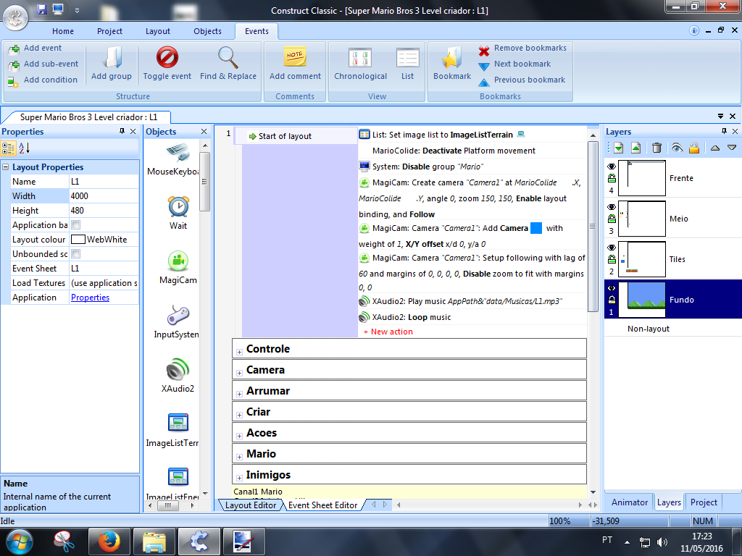Toggle visibility of the Meio layer
The width and height of the screenshot is (742, 556).
(612, 207)
